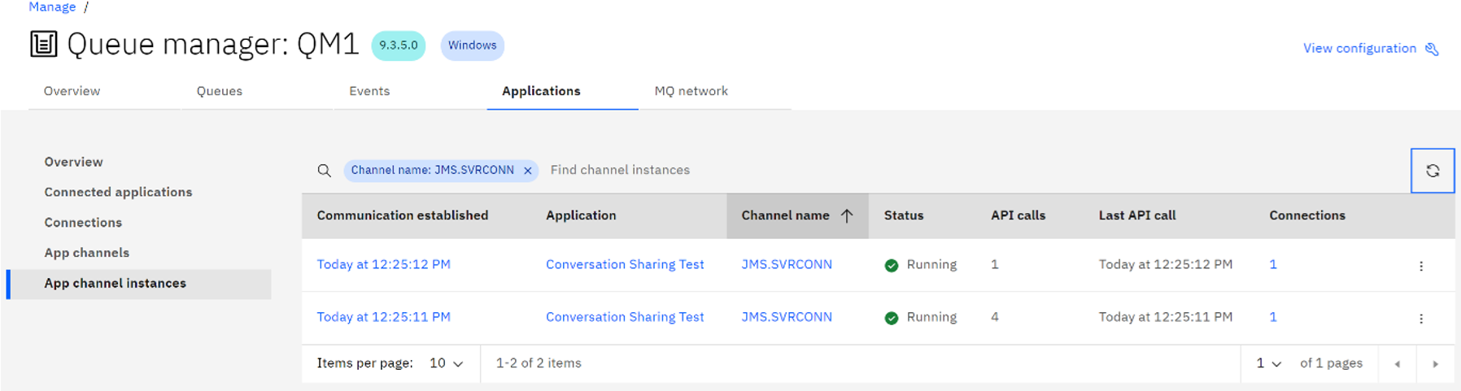Switch to the Events tab
Screen dimensions: 1461x391
pyautogui.click(x=369, y=91)
